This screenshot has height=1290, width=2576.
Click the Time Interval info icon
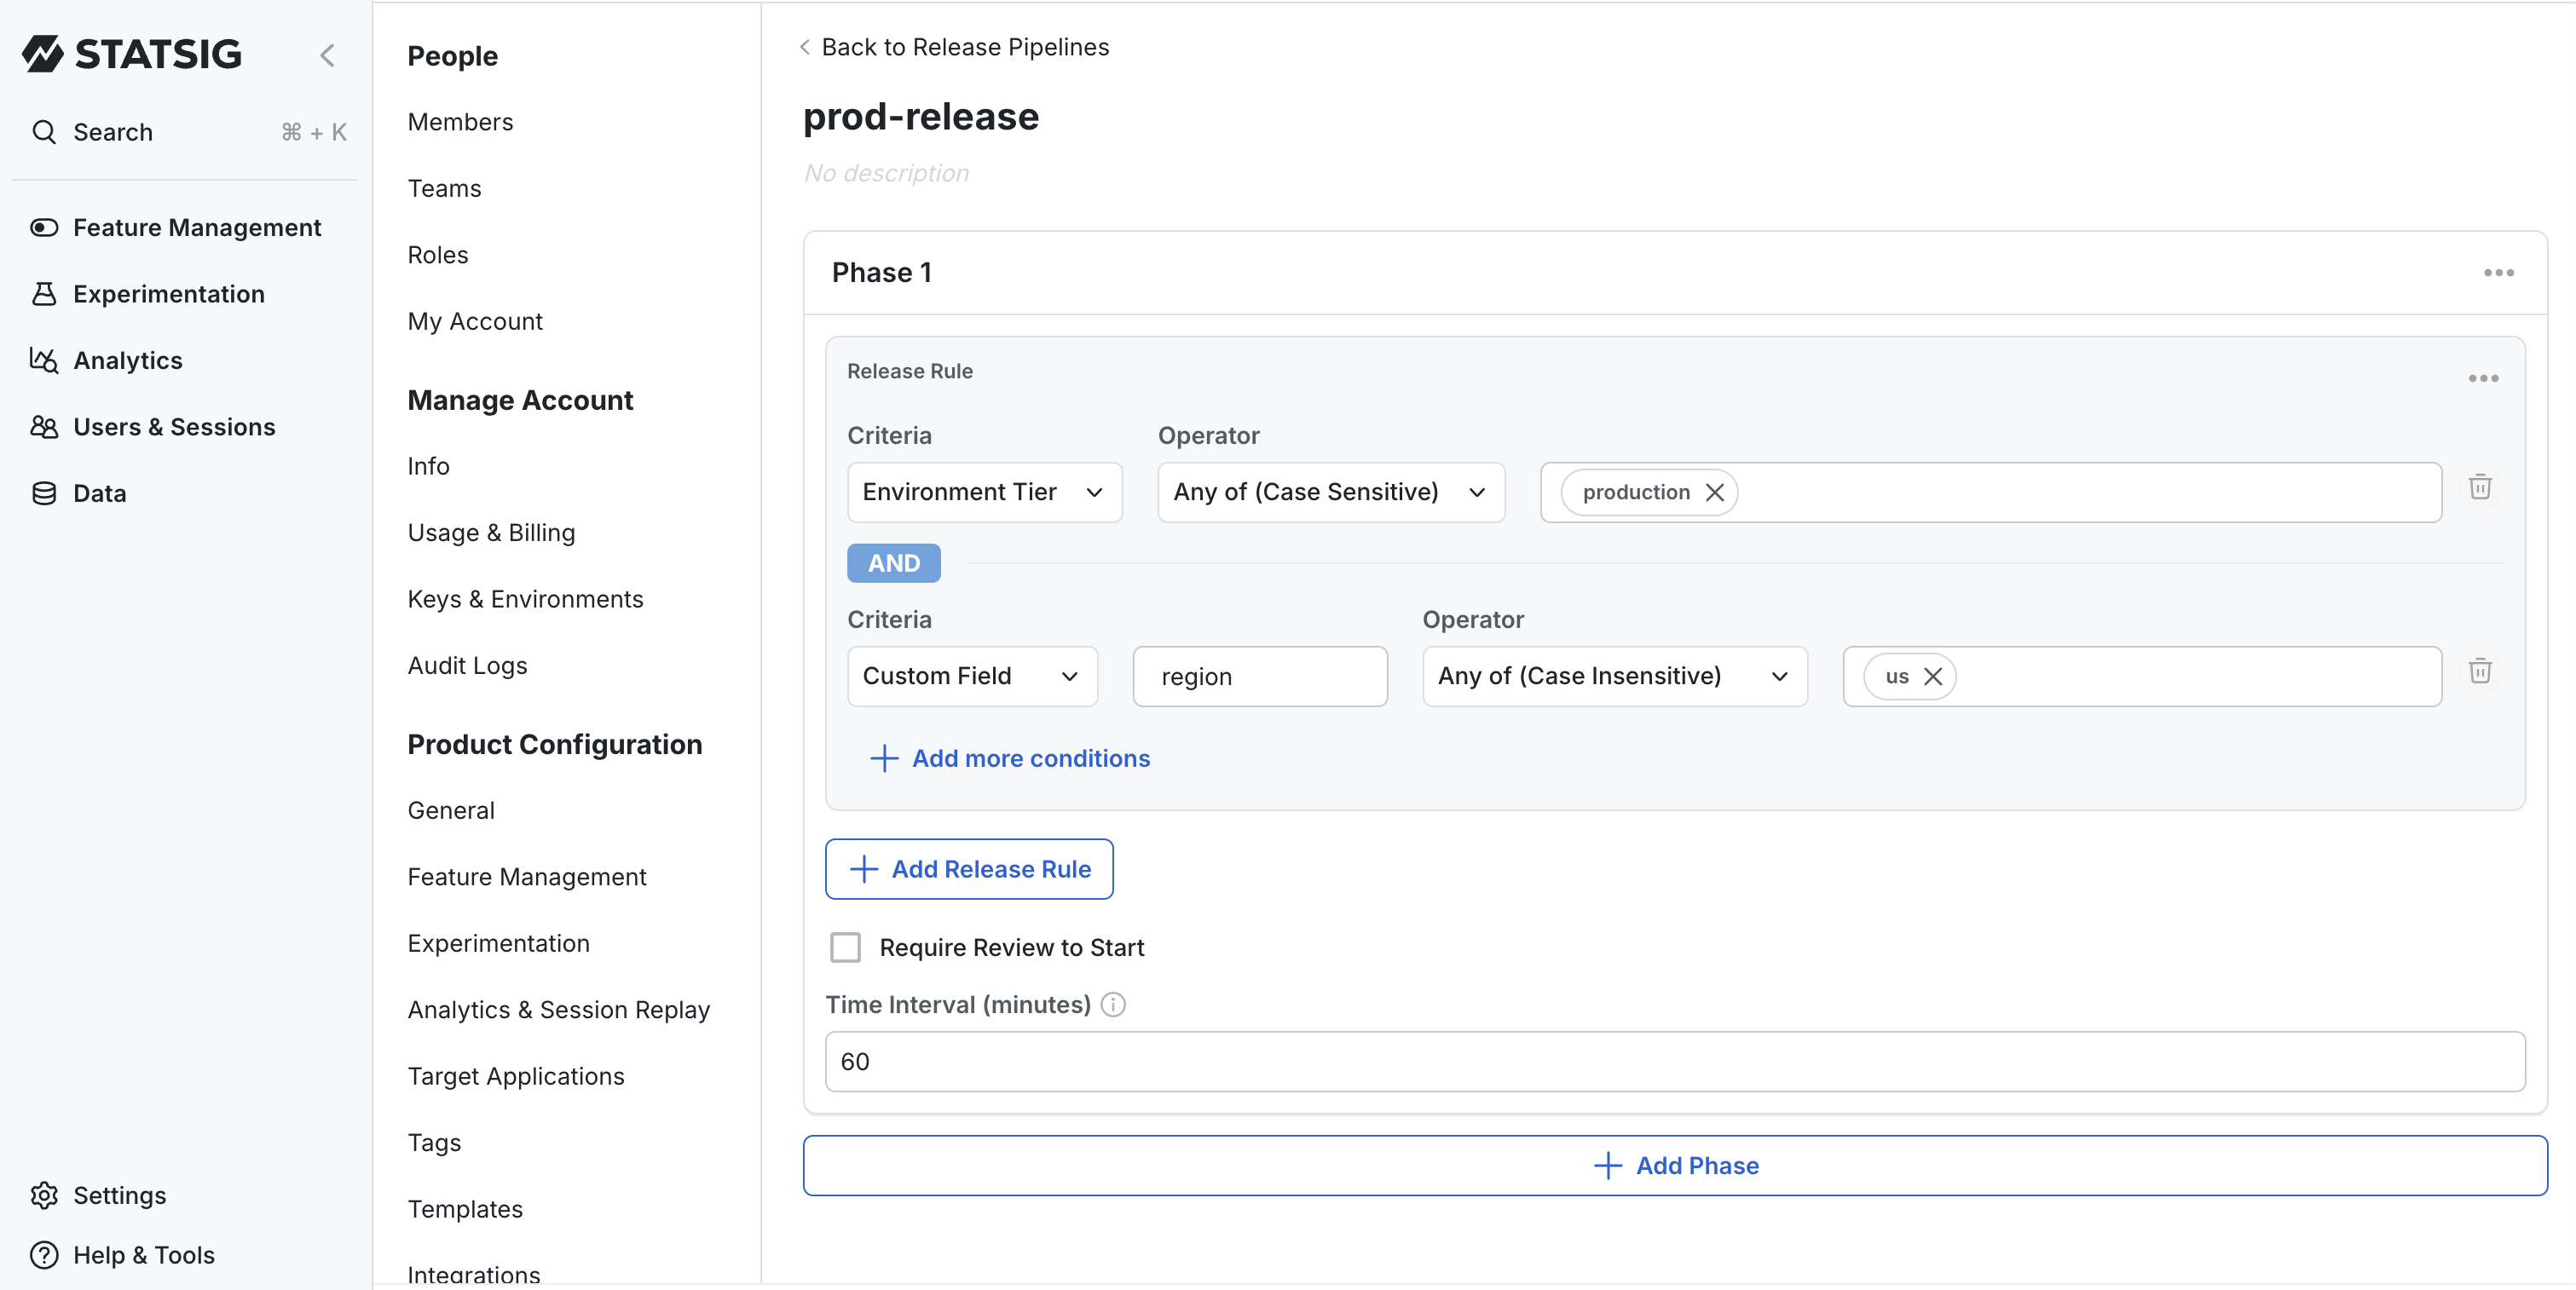pos(1112,1005)
